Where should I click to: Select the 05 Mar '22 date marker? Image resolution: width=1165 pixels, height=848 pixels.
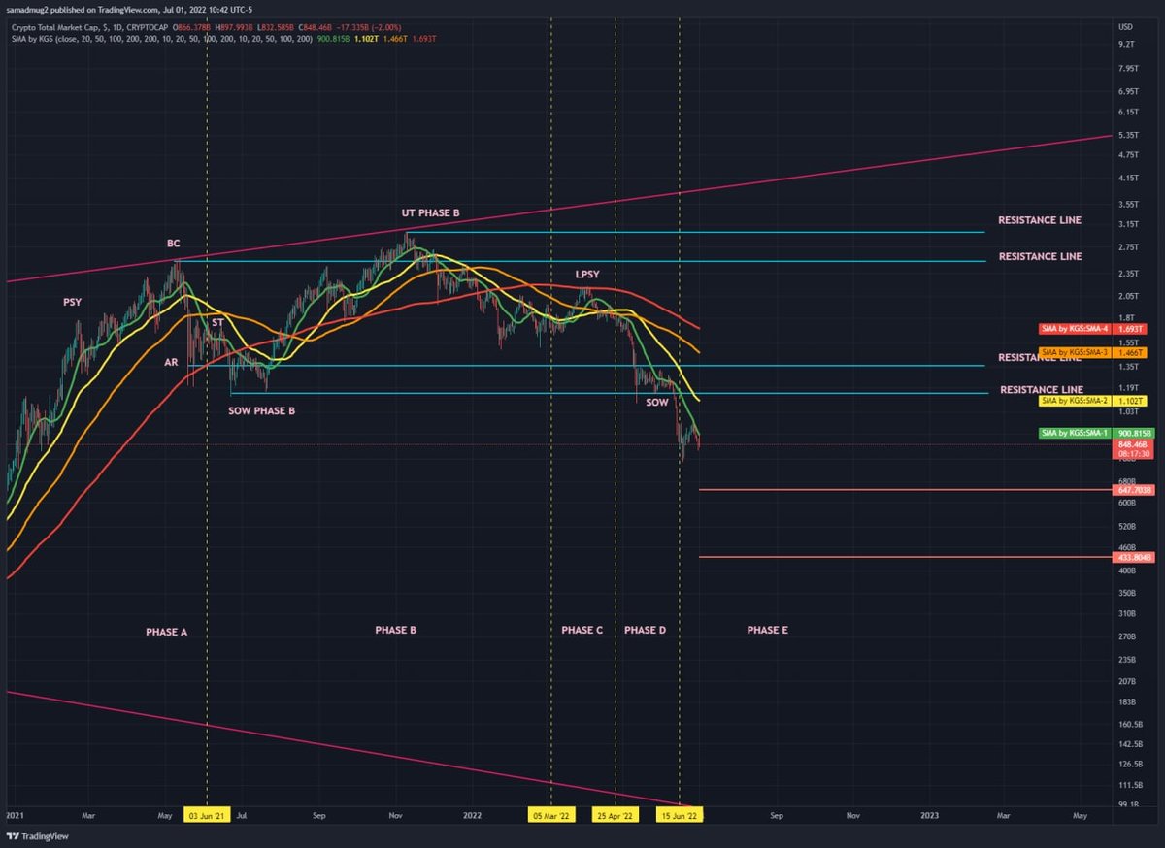(x=551, y=817)
